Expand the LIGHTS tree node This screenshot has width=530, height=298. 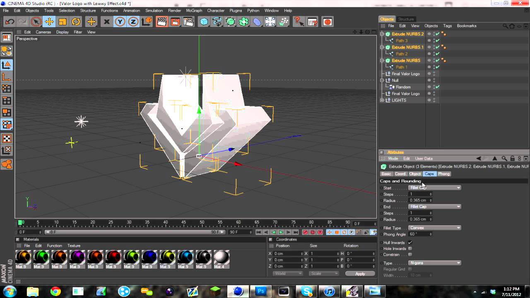click(383, 100)
